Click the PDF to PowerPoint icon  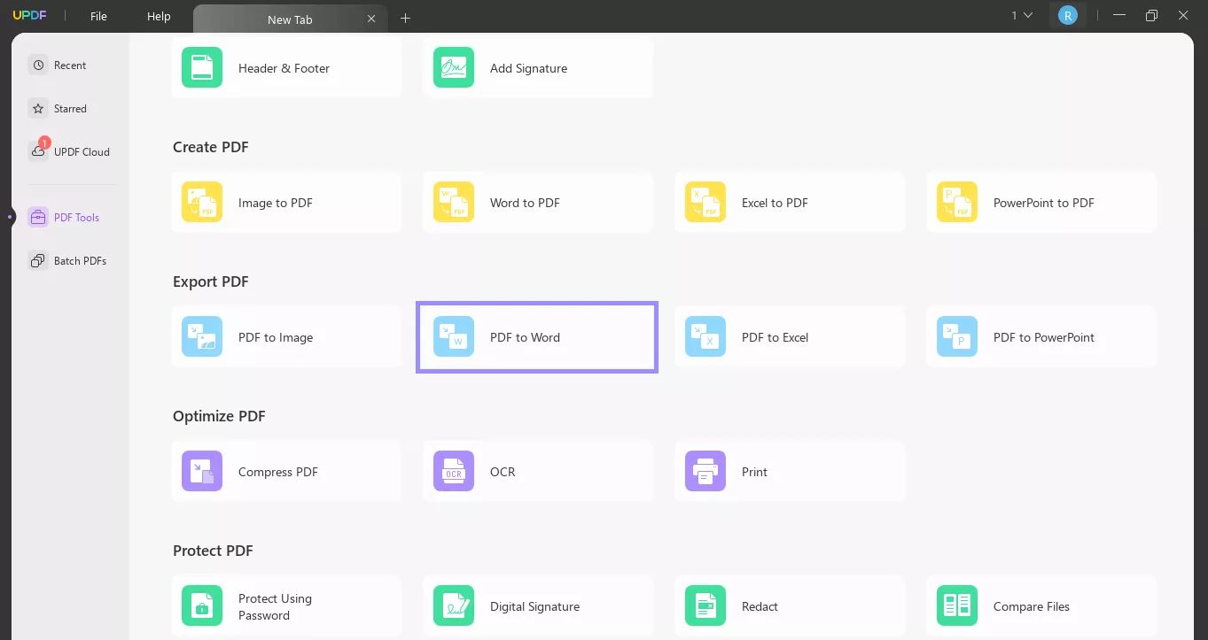pyautogui.click(x=957, y=336)
